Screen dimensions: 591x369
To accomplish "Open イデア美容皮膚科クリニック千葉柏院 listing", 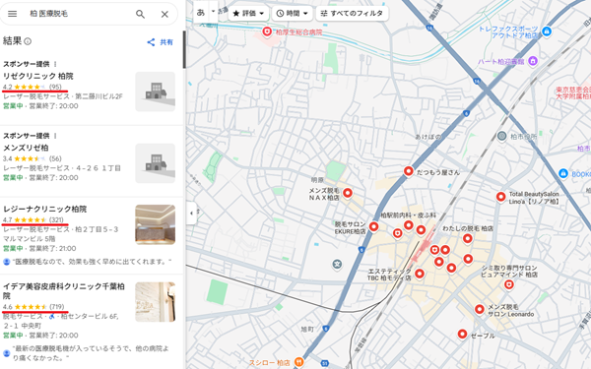I will pyautogui.click(x=64, y=291).
